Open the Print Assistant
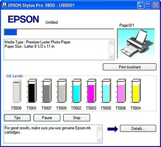The height and width of the screenshot is (147, 161). [130, 67]
